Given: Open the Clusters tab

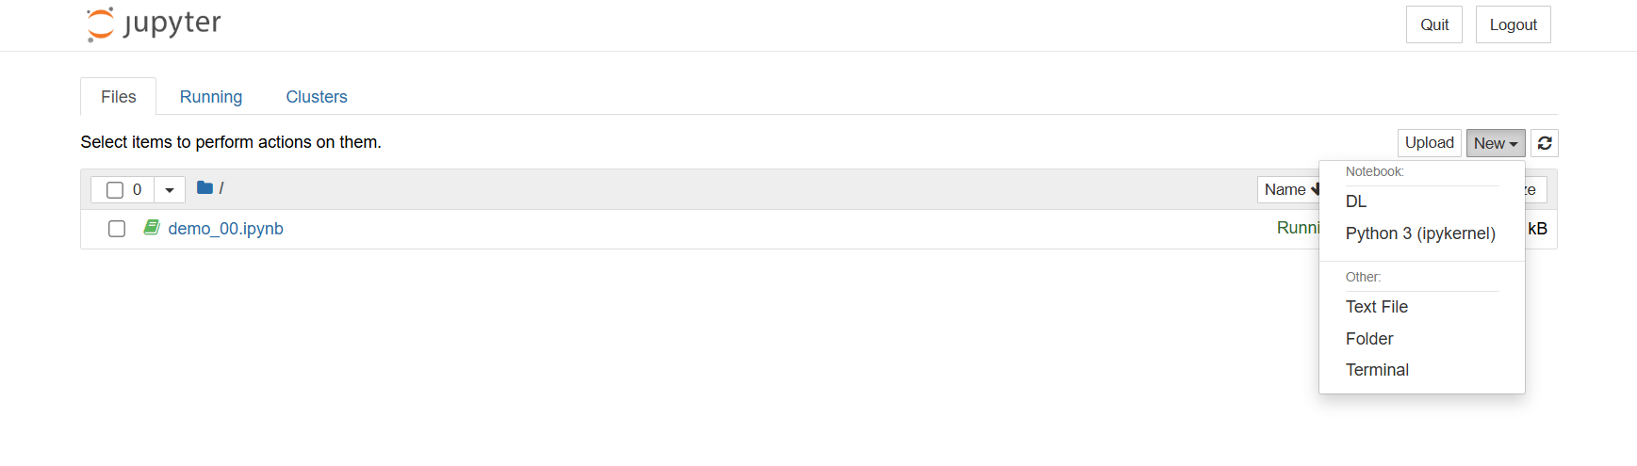Looking at the screenshot, I should point(317,97).
